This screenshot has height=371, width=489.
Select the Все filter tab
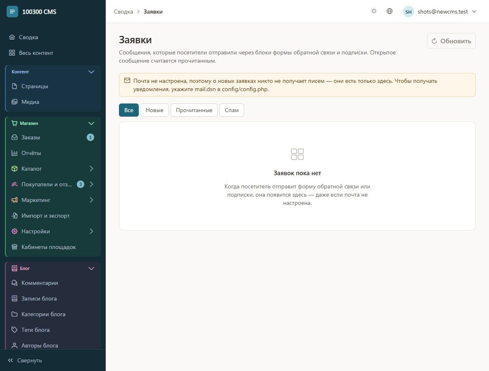point(129,110)
